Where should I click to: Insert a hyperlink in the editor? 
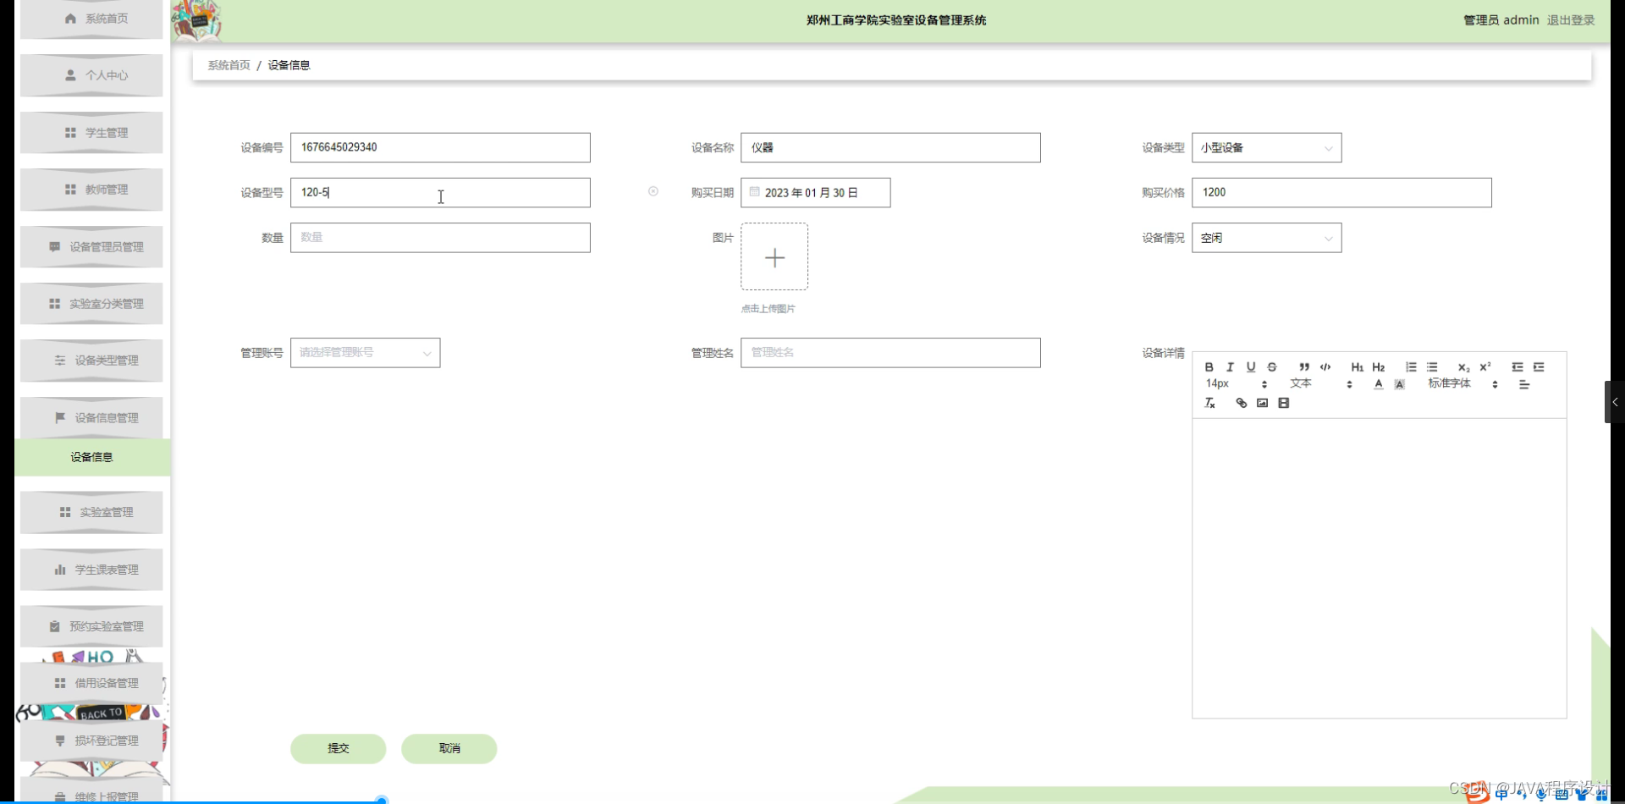click(1241, 403)
